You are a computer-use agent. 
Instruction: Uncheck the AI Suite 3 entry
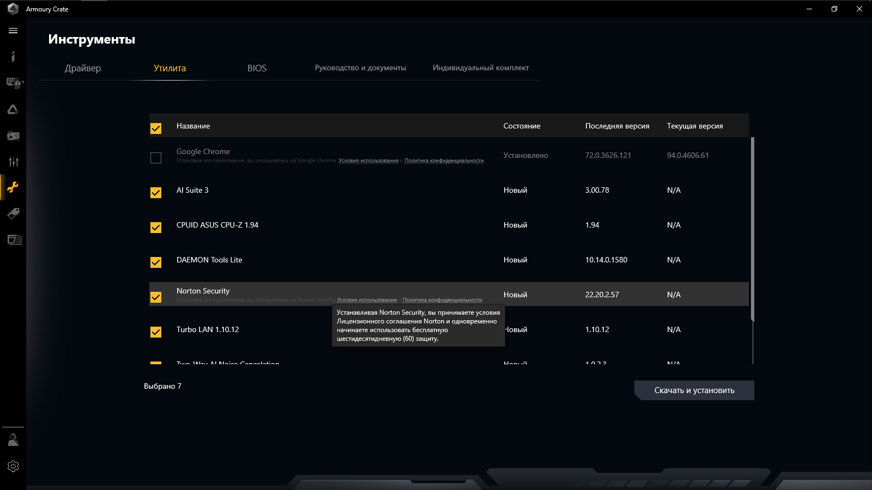pos(156,193)
